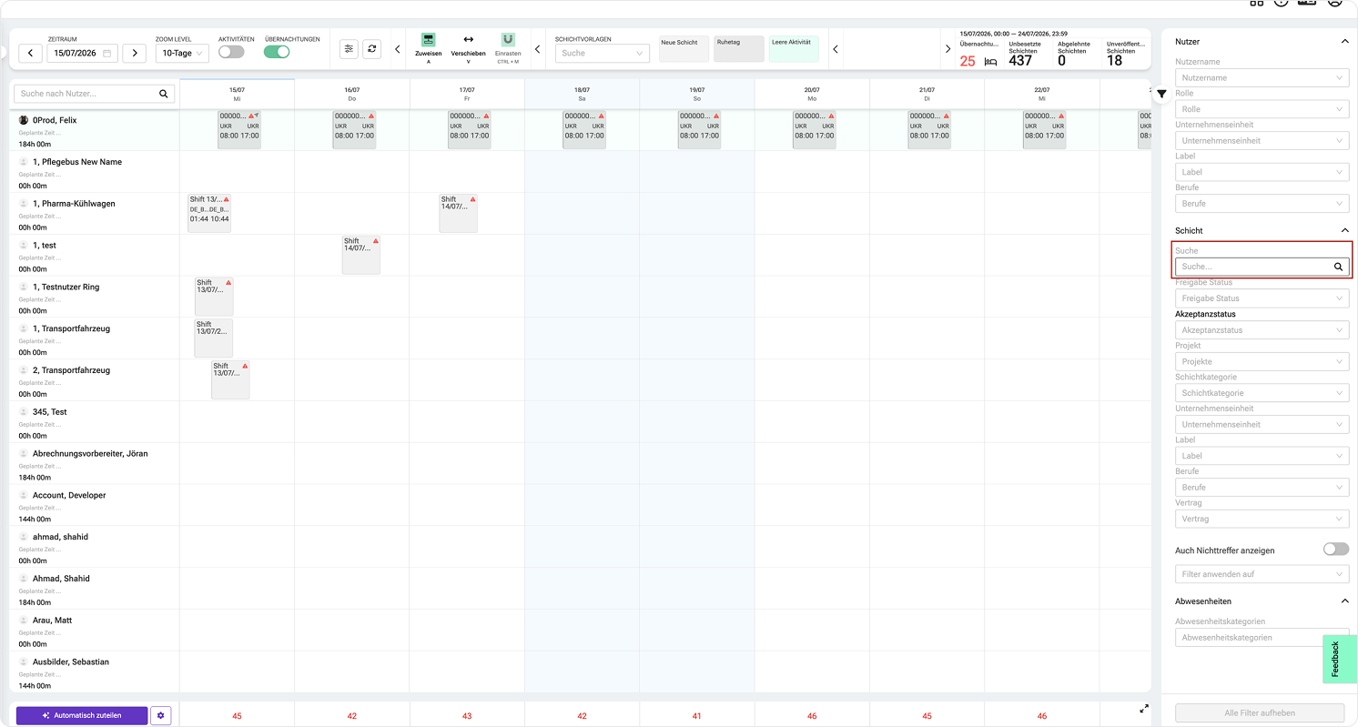This screenshot has width=1358, height=727.
Task: Select the Ruhetag shift template
Action: 737,49
